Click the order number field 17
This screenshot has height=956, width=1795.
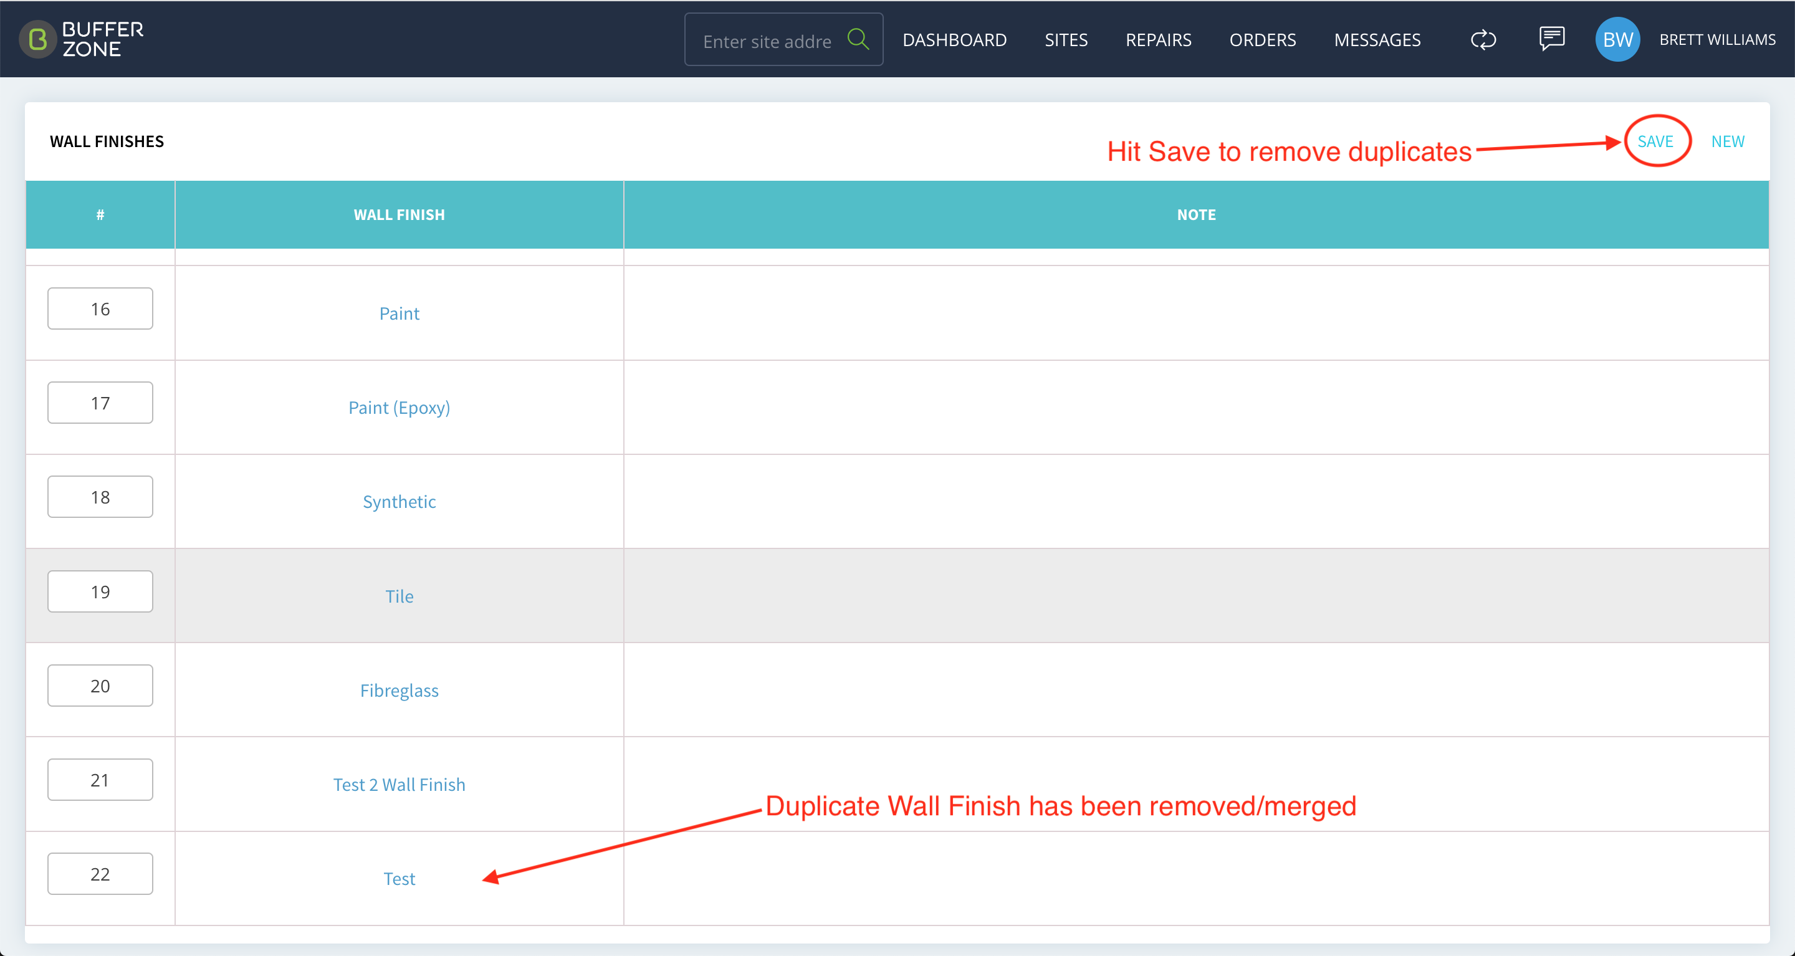[100, 403]
